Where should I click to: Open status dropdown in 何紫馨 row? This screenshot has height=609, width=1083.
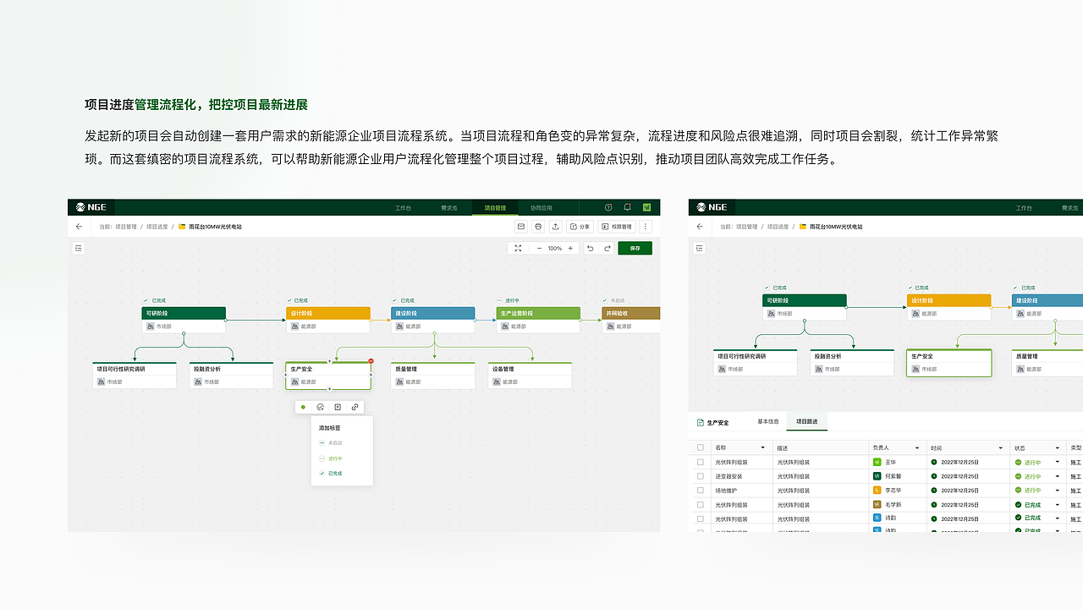[x=1058, y=476]
